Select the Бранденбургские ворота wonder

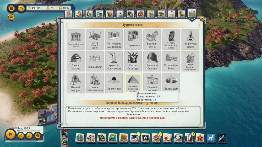(76, 39)
